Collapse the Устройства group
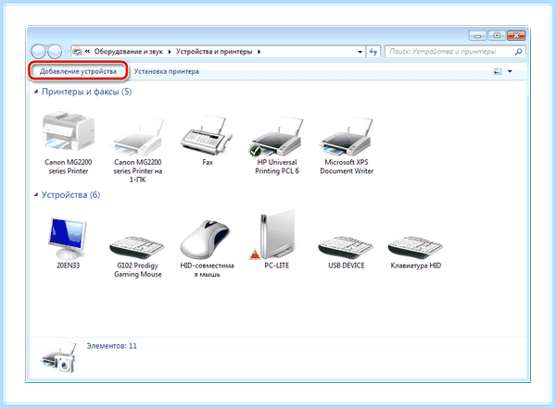The image size is (556, 408). point(36,195)
